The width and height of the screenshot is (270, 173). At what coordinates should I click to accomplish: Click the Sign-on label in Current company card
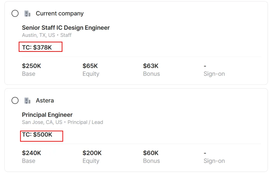[214, 74]
